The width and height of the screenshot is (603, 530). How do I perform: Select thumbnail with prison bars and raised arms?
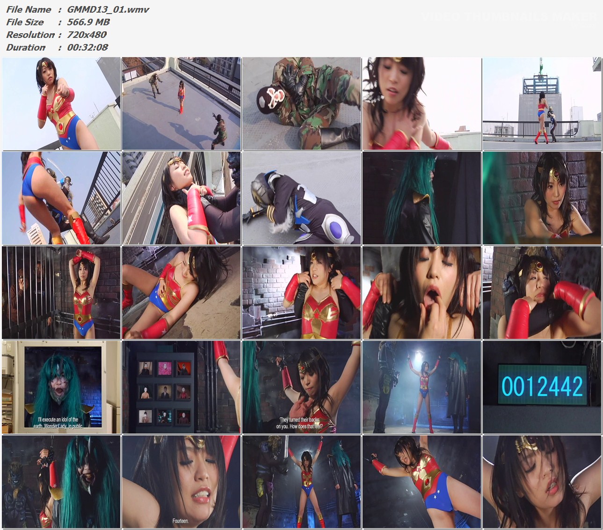coord(61,293)
